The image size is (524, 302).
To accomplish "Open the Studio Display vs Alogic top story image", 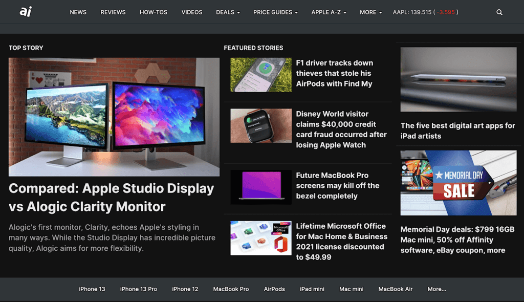I will [114, 117].
